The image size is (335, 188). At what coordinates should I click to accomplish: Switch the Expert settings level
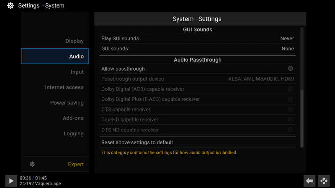point(75,164)
